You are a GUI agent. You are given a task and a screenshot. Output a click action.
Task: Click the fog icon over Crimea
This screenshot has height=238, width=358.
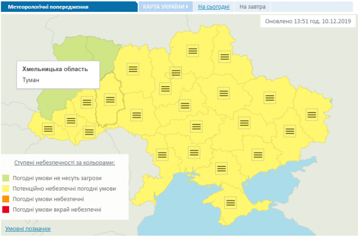[231, 202]
